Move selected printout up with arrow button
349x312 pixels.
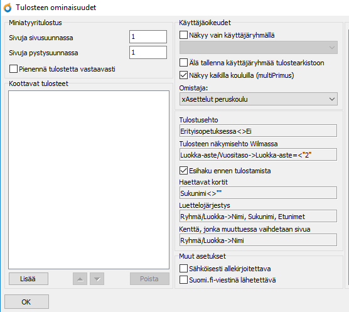coord(80,279)
